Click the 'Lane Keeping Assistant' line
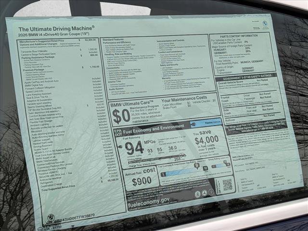Image resolution: width=308 pixels, height=231 pixels. (x=38, y=94)
